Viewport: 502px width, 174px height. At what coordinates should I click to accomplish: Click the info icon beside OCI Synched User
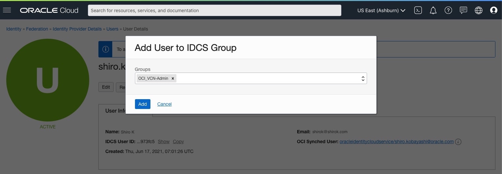(458, 142)
